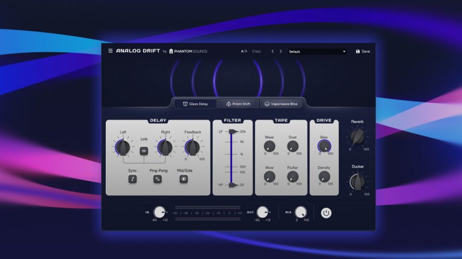Click the DELAY section header
The height and width of the screenshot is (259, 462).
point(158,121)
